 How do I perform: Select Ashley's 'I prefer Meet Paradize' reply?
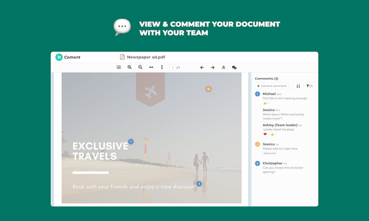(x=279, y=129)
